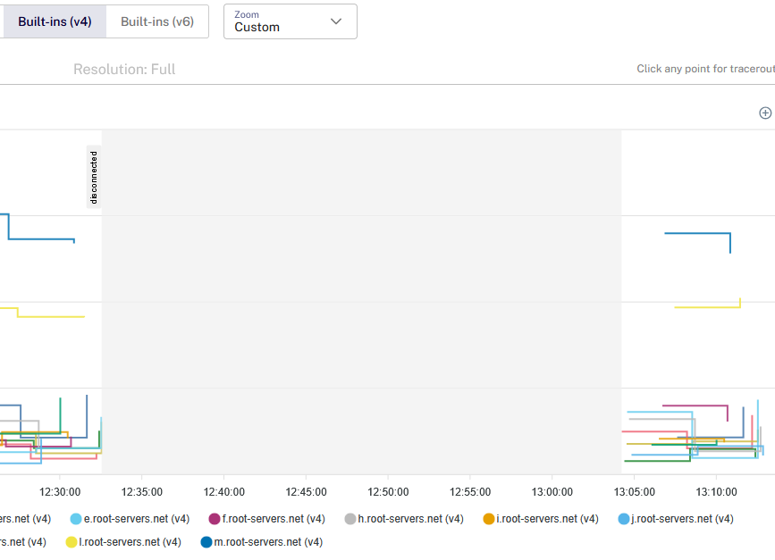775x560 pixels.
Task: Click the Zoom dropdown chevron arrow
Action: click(336, 21)
